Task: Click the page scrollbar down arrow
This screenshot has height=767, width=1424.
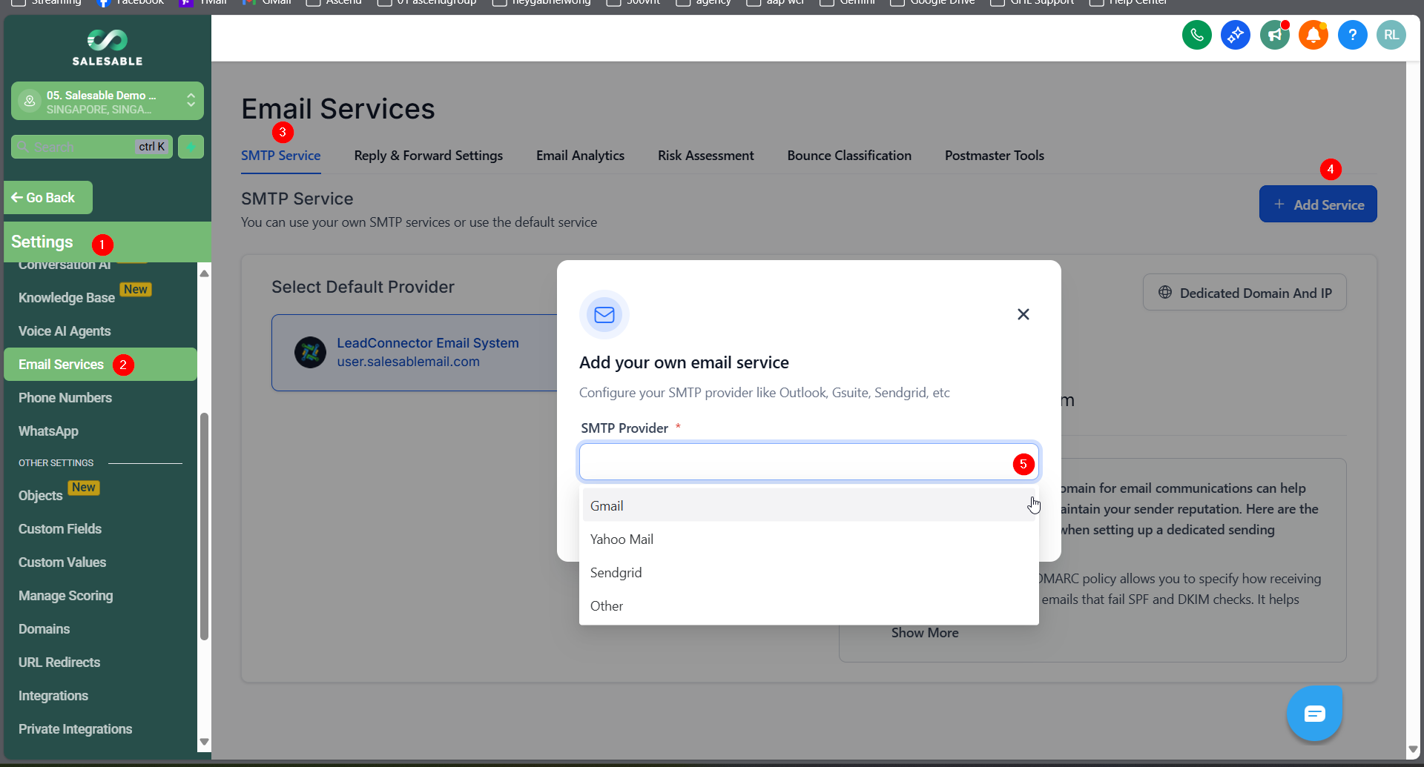Action: coord(1413,750)
